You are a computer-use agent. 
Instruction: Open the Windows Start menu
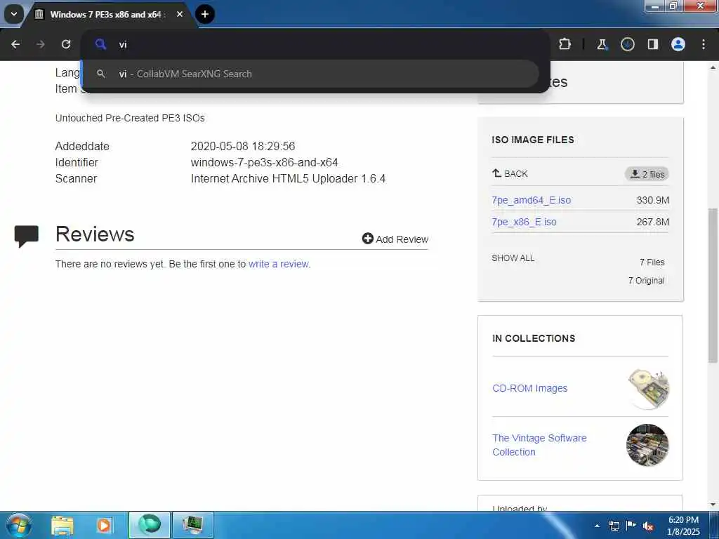tap(19, 525)
